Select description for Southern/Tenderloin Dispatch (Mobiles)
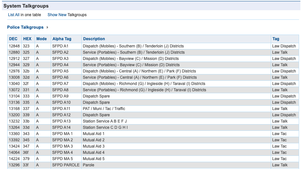 pos(133,46)
